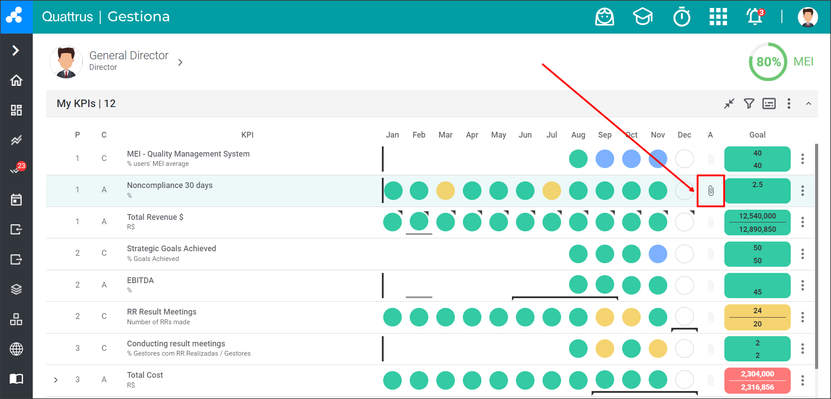
Task: Click the filter funnel icon in My KPIs
Action: (x=749, y=104)
